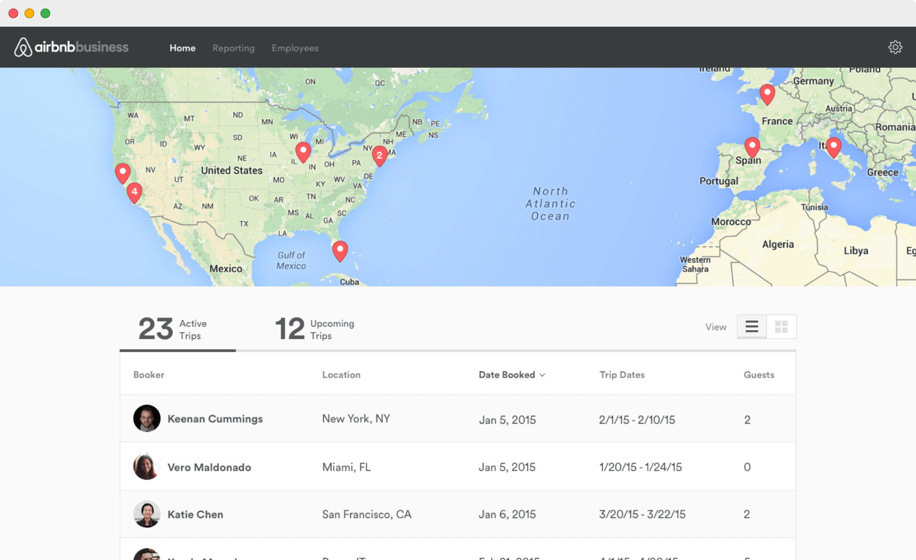This screenshot has height=560, width=916.
Task: Switch to grid view
Action: 781,327
